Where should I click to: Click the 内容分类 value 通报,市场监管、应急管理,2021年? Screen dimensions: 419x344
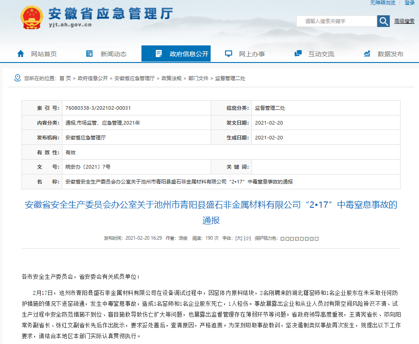point(102,123)
